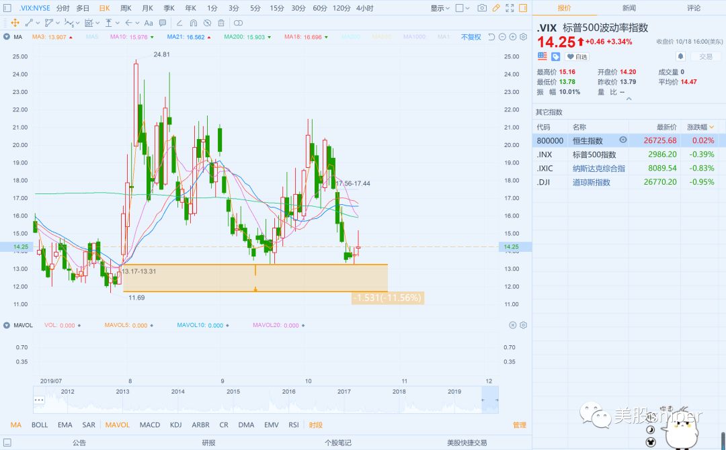The height and width of the screenshot is (450, 726).
Task: Minimize the bottom panel via corner icon
Action: click(7, 443)
